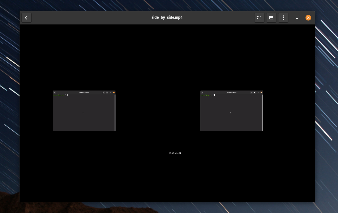Screen dimensions: 338x213
Task: Open the subtitles and audio tracks button
Action: coord(271,18)
